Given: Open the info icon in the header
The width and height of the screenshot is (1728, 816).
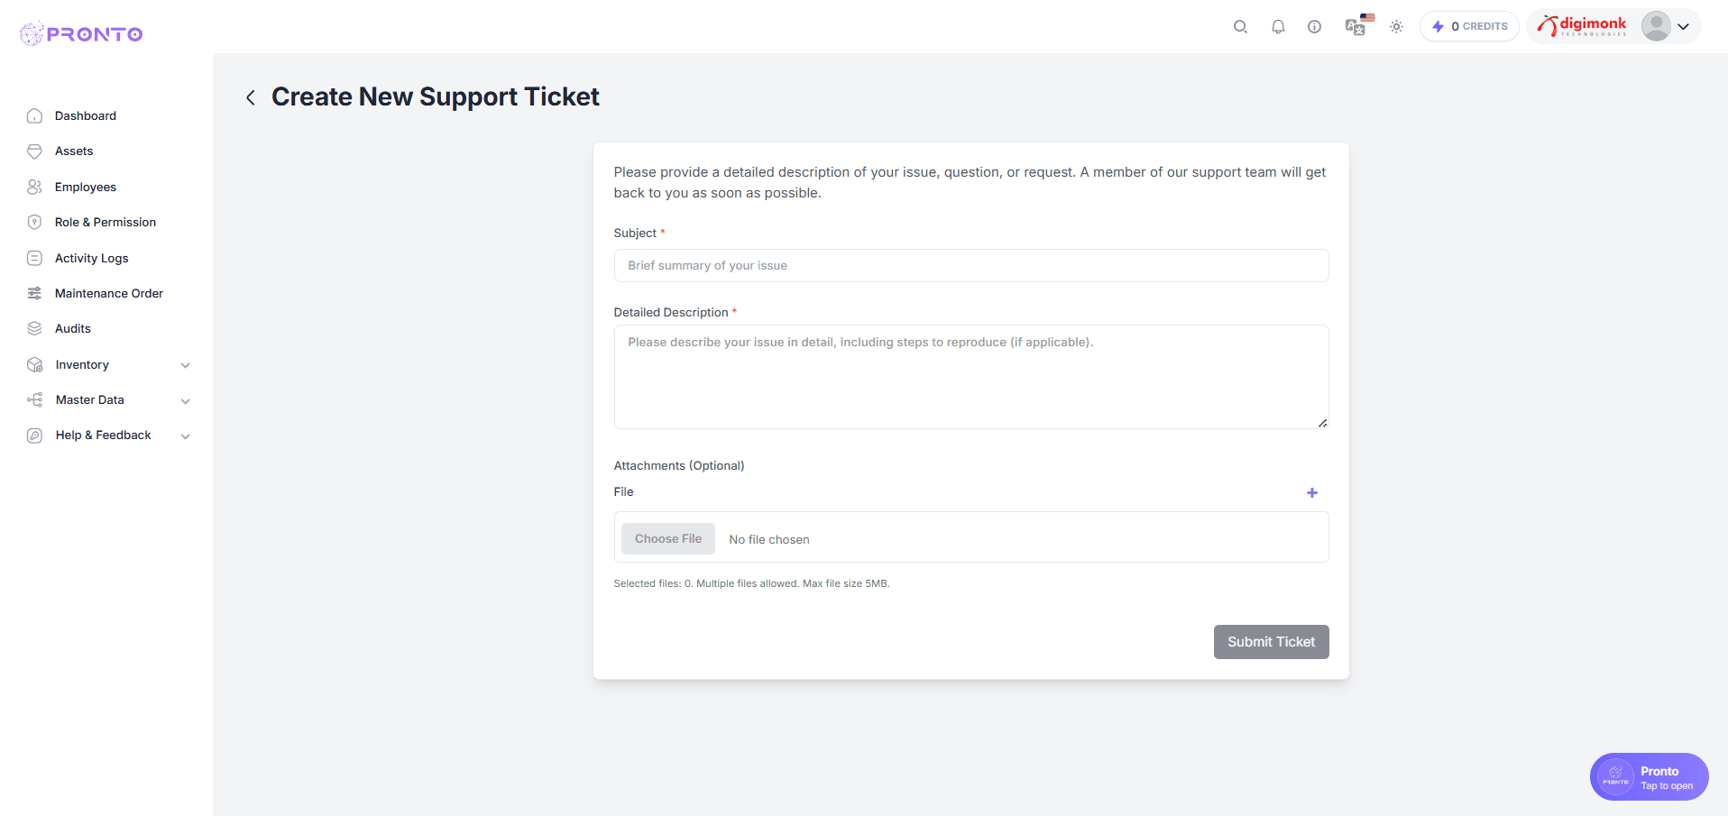Looking at the screenshot, I should point(1314,26).
